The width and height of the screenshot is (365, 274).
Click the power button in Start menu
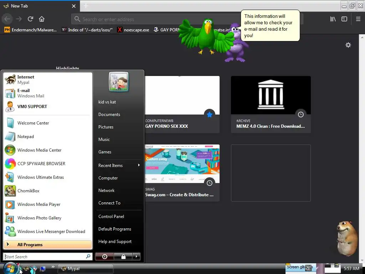click(x=104, y=257)
